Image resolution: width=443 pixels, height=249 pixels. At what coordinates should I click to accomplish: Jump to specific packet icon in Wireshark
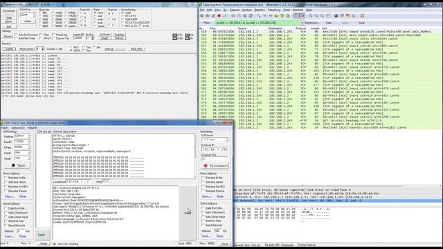[277, 16]
